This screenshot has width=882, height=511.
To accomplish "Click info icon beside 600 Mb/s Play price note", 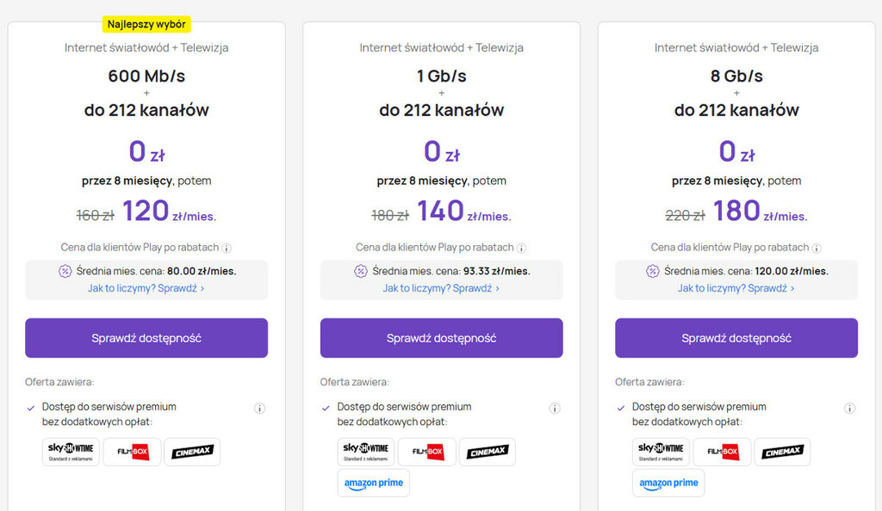I will 227,248.
